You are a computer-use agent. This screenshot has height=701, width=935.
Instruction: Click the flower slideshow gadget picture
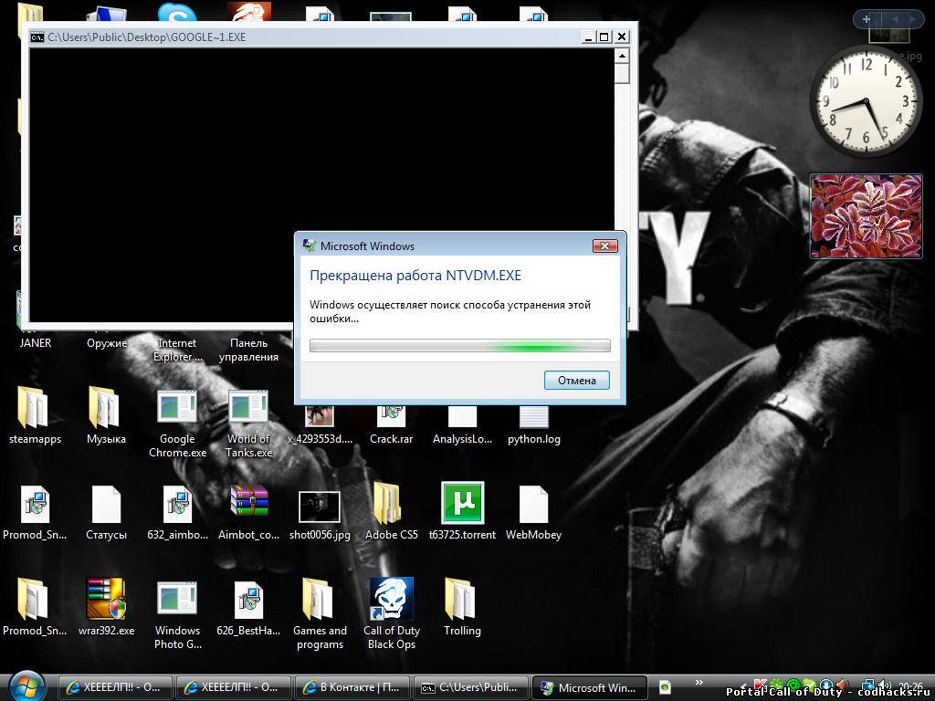(x=866, y=216)
